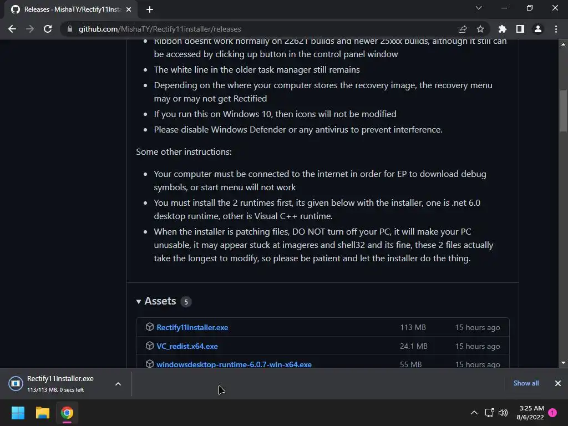Open the Extensions puzzle icon
This screenshot has width=568, height=426.
[503, 29]
